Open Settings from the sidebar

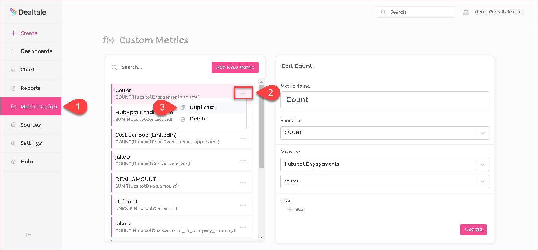[x=31, y=143]
